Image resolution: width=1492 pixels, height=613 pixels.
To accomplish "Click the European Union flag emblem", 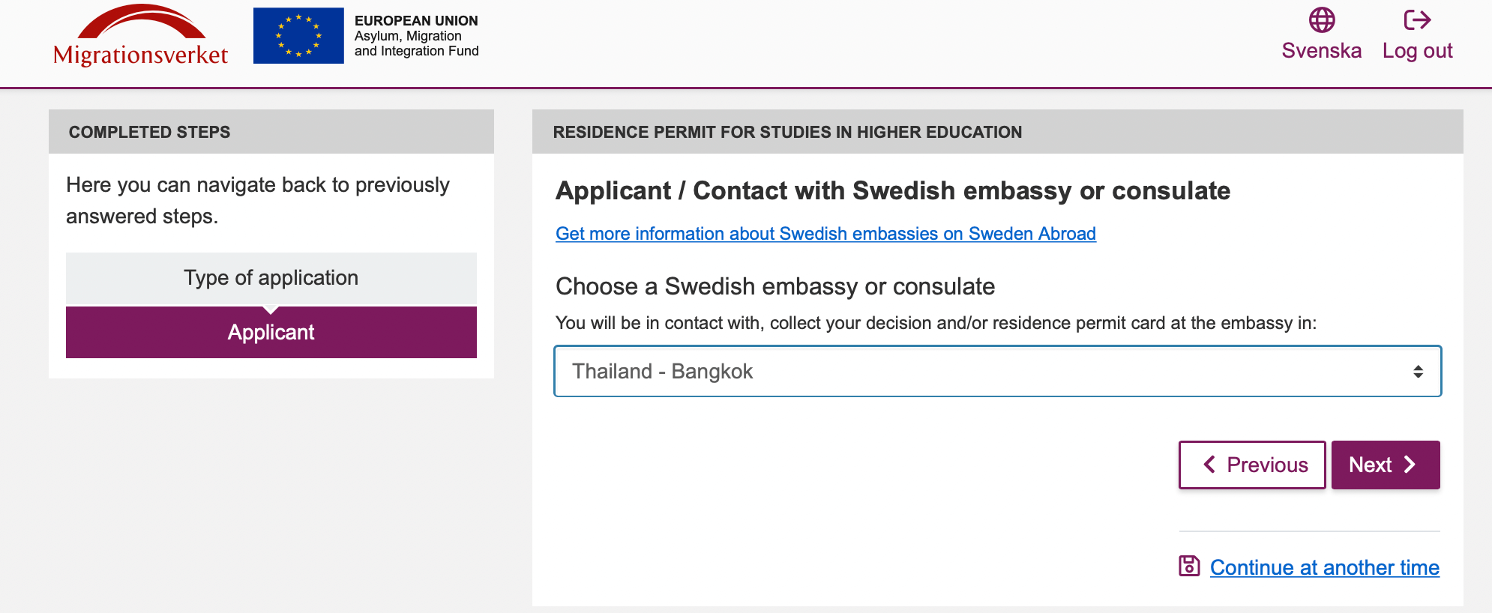I will click(298, 36).
